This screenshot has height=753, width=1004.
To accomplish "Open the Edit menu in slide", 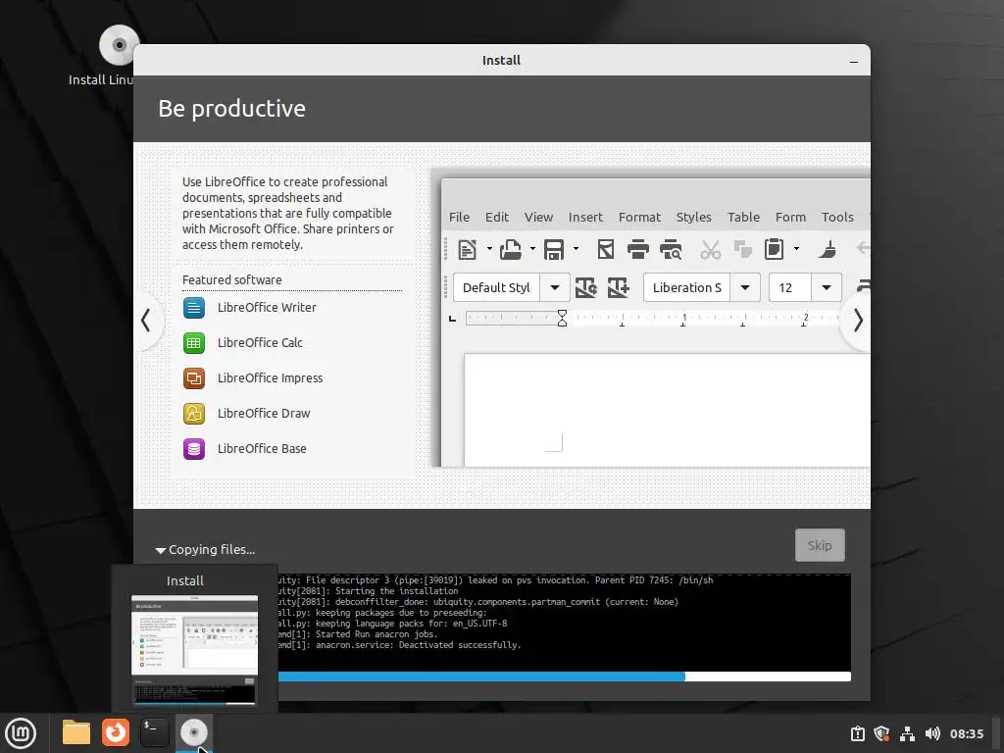I will tap(497, 217).
